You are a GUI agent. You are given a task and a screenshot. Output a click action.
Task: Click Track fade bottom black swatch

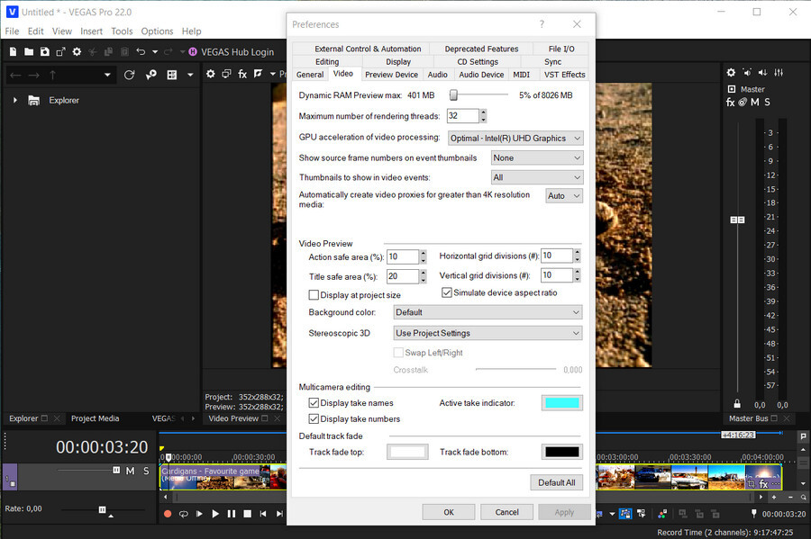pyautogui.click(x=562, y=453)
